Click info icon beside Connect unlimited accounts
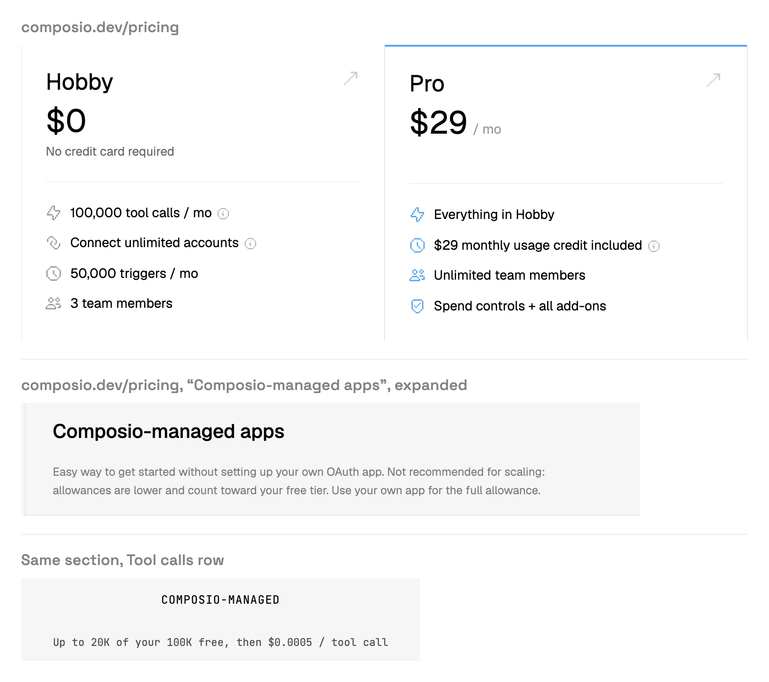Screen dimensions: 769x682 pos(250,244)
